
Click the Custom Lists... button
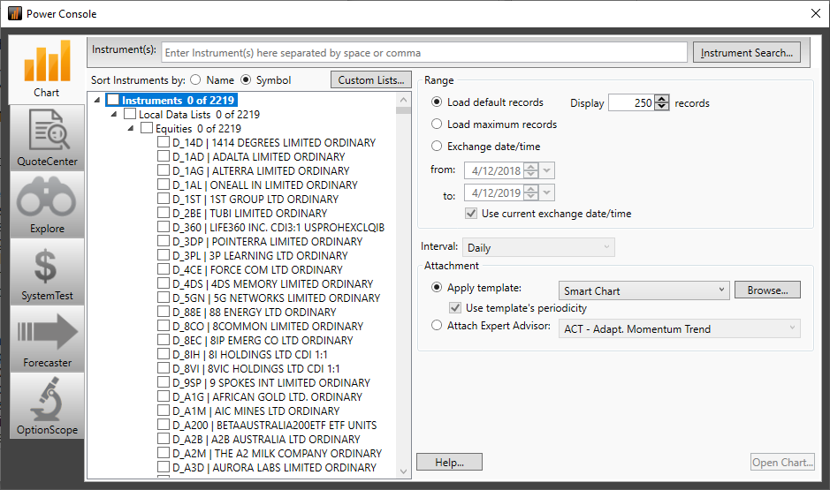coord(371,79)
